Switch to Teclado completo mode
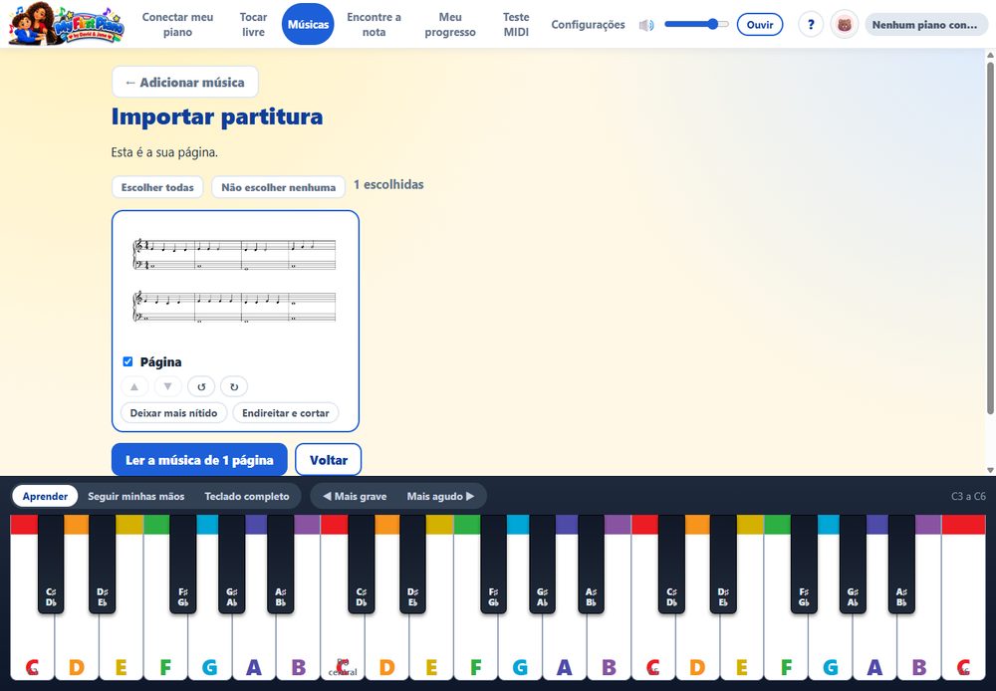 pos(246,496)
